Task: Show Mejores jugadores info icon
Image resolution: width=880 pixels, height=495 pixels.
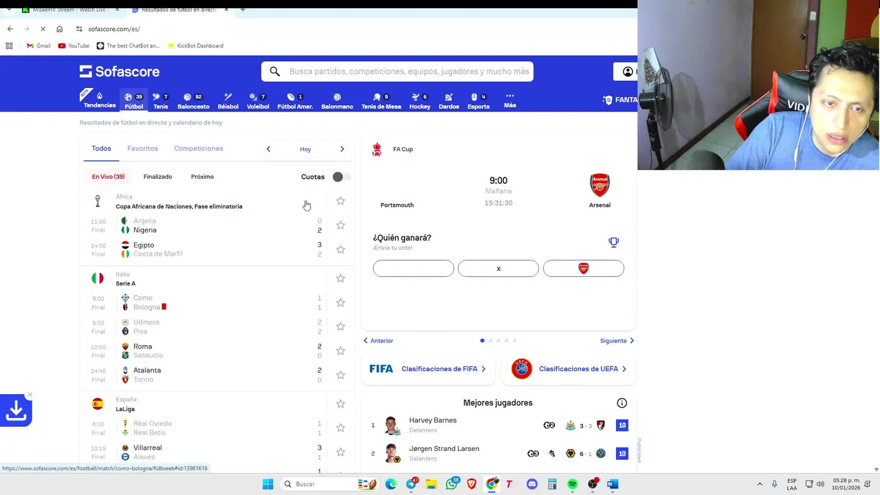Action: [x=621, y=403]
